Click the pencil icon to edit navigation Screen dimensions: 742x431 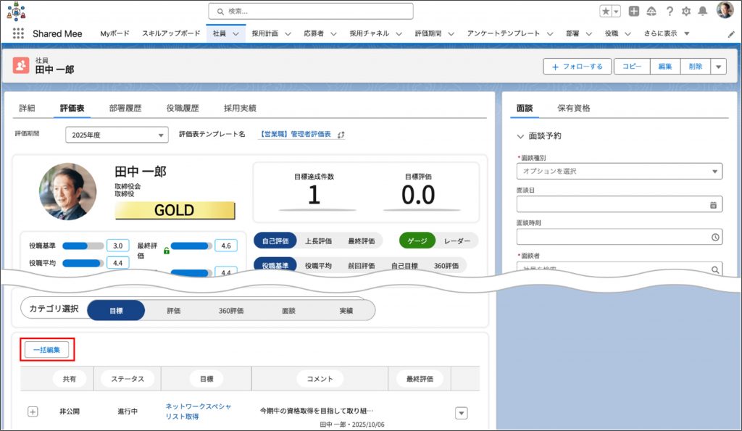[x=731, y=34]
